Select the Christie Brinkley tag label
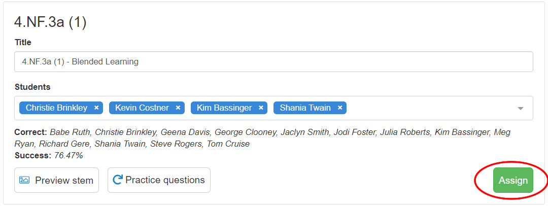The height and width of the screenshot is (206, 548). (56, 108)
